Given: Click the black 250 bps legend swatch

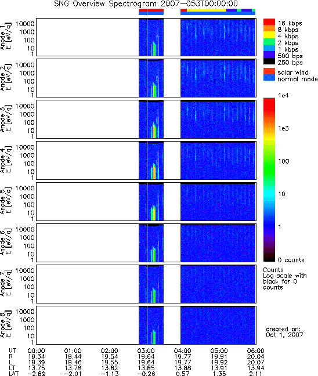Looking at the screenshot, I should tap(269, 61).
